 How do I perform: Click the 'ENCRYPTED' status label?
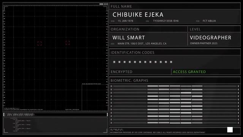pos(121,72)
